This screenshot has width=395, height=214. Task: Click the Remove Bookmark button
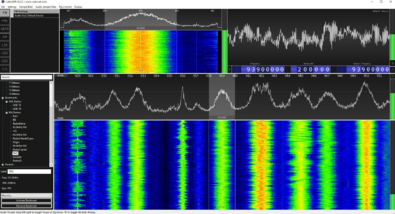(26, 206)
